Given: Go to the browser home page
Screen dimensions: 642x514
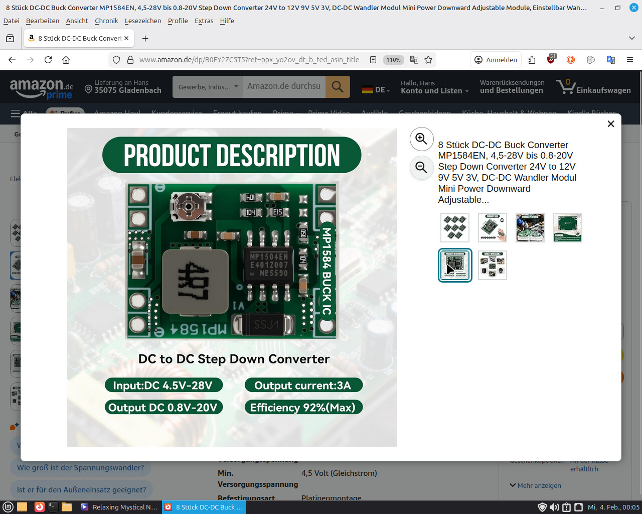Looking at the screenshot, I should point(66,60).
